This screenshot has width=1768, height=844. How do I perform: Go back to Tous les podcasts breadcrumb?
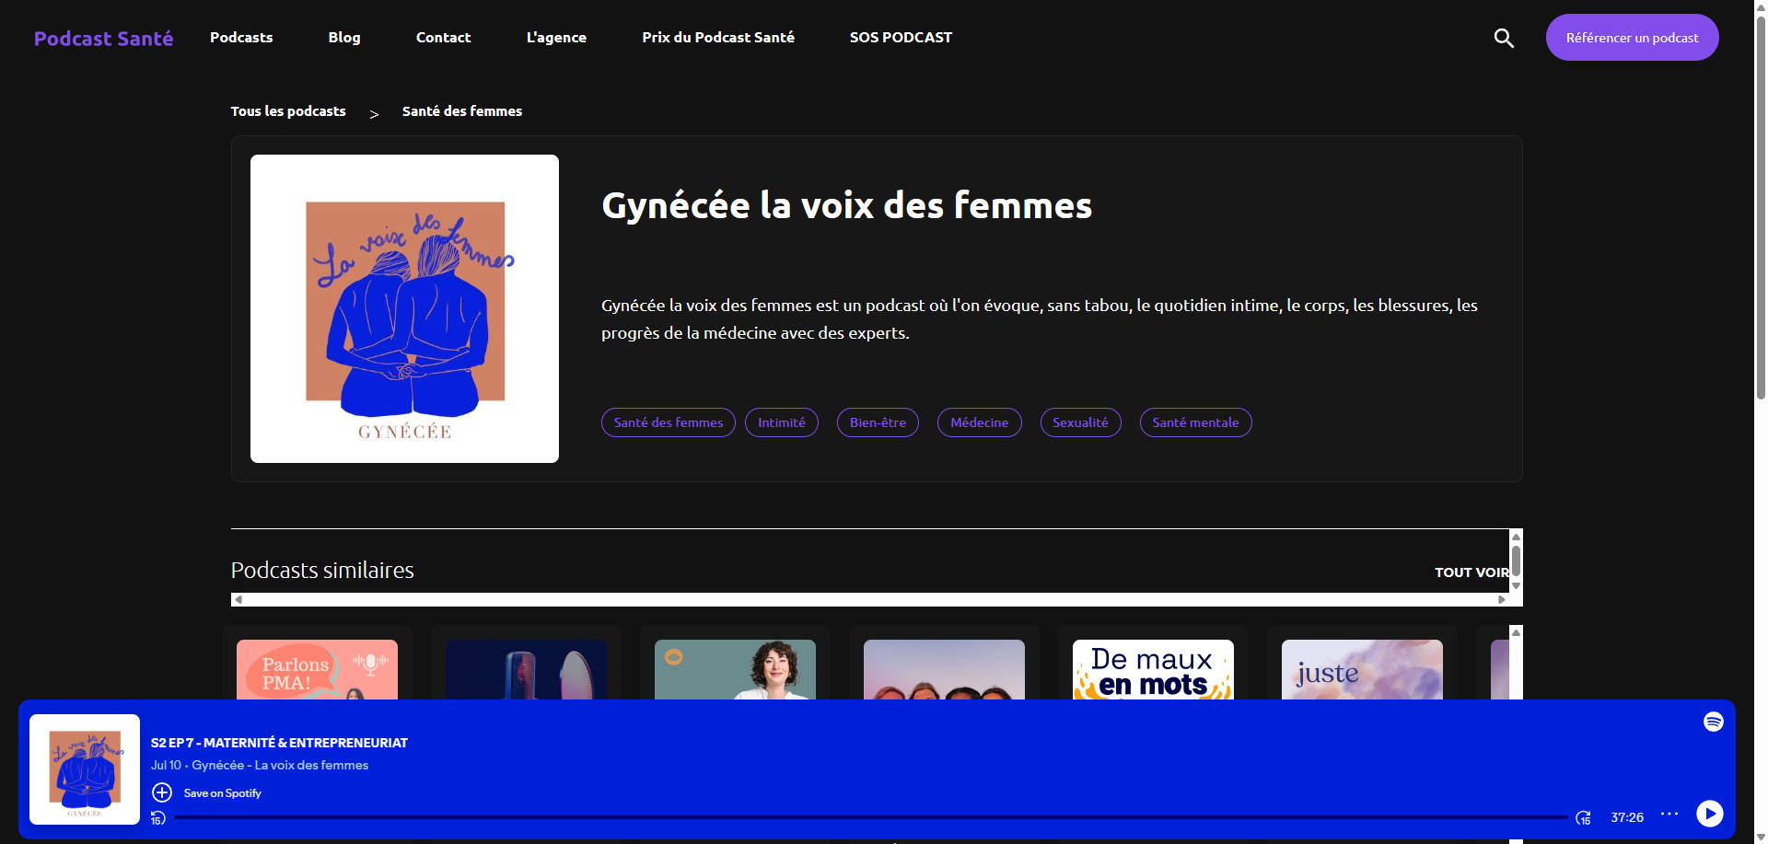288,111
